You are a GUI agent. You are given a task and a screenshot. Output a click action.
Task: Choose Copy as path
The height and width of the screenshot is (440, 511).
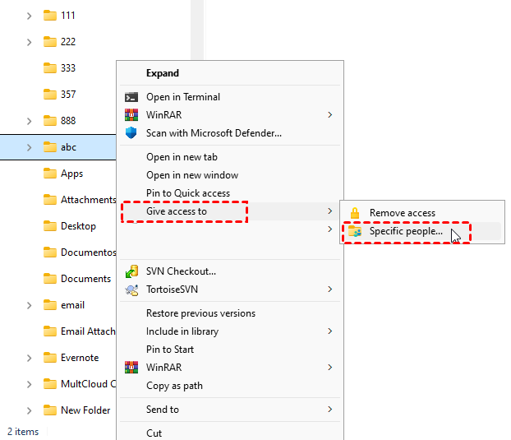pos(174,386)
